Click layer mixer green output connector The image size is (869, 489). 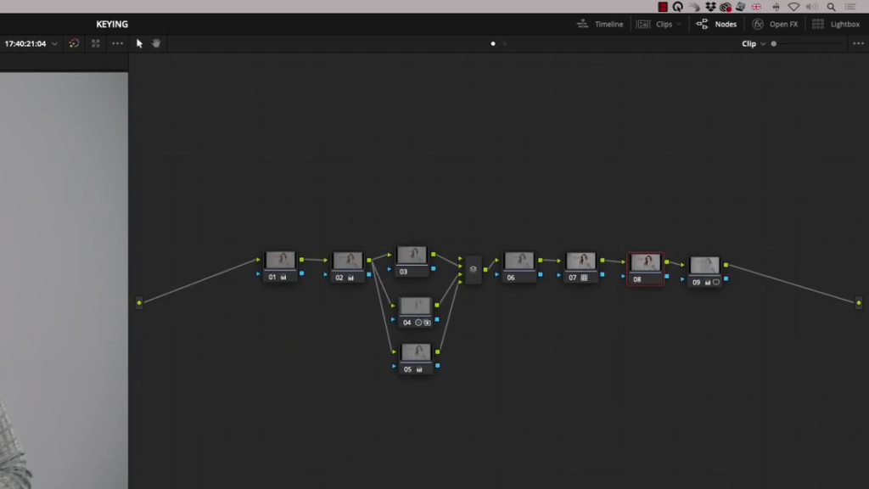pyautogui.click(x=485, y=269)
